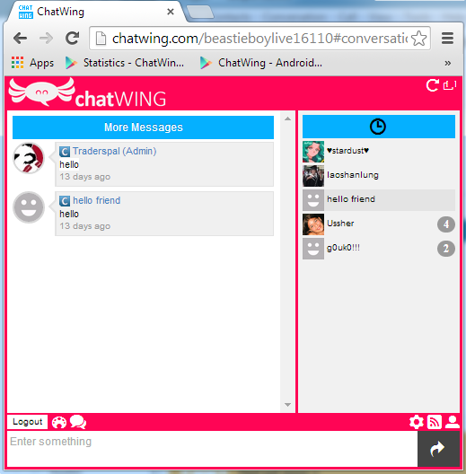Click stardust's anime avatar
This screenshot has width=466, height=474.
pyautogui.click(x=313, y=152)
